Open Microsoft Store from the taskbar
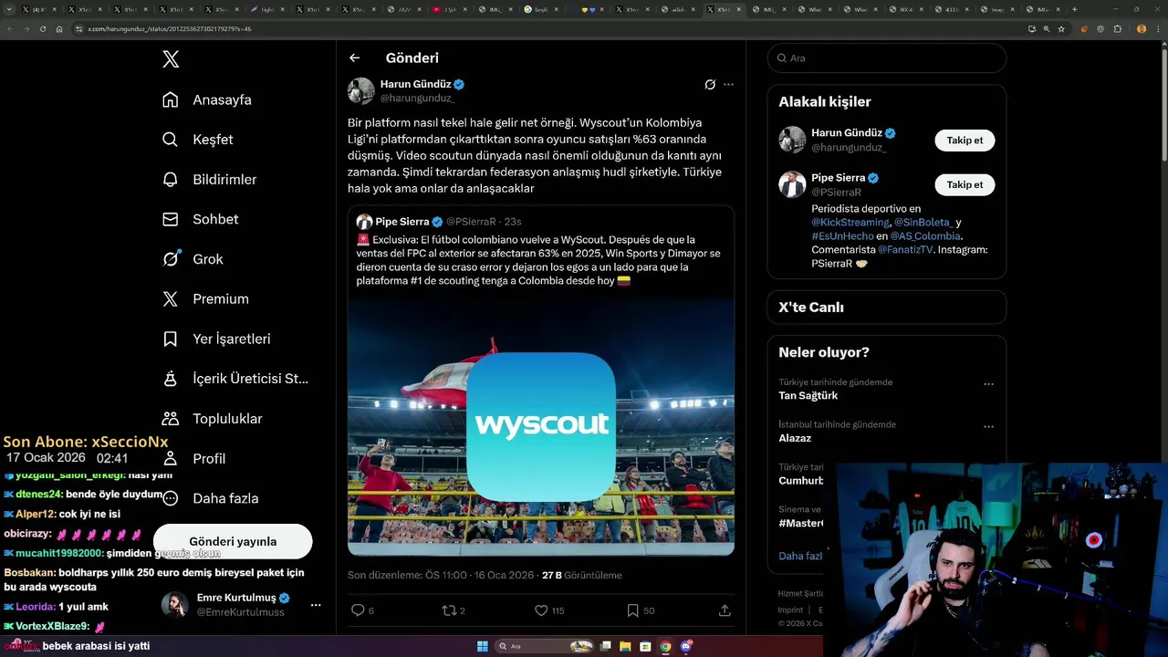This screenshot has height=657, width=1168. pos(646,646)
